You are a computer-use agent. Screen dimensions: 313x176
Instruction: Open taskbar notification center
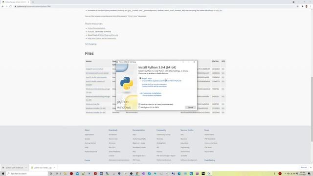(309, 174)
